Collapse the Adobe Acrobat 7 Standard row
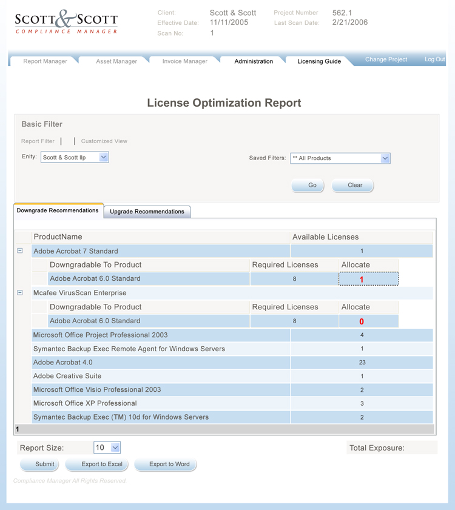This screenshot has width=455, height=510. coord(20,251)
